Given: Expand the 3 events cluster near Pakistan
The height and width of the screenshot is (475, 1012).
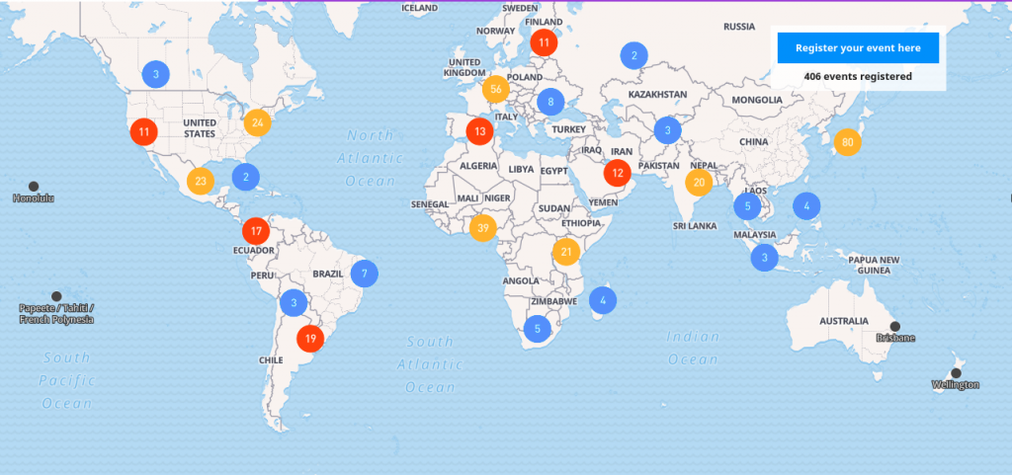Looking at the screenshot, I should coord(668,130).
